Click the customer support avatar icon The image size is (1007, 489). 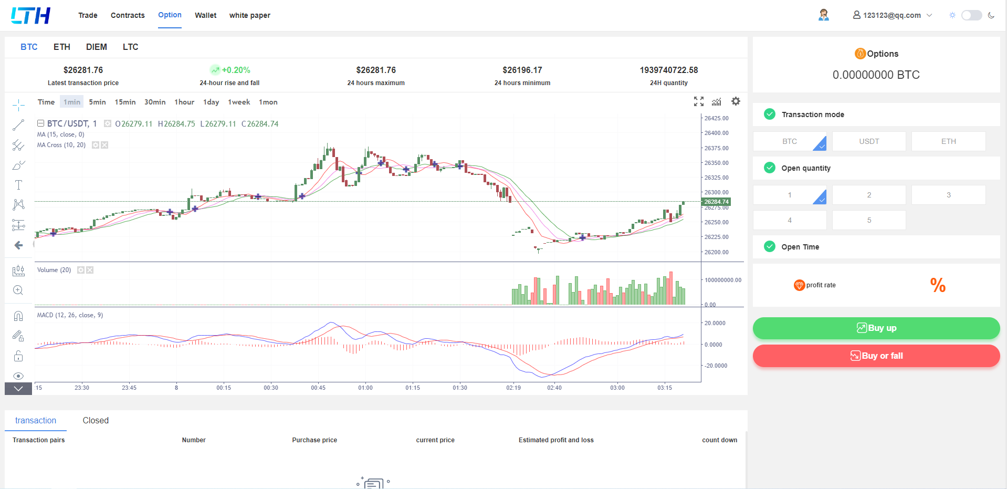(x=823, y=15)
